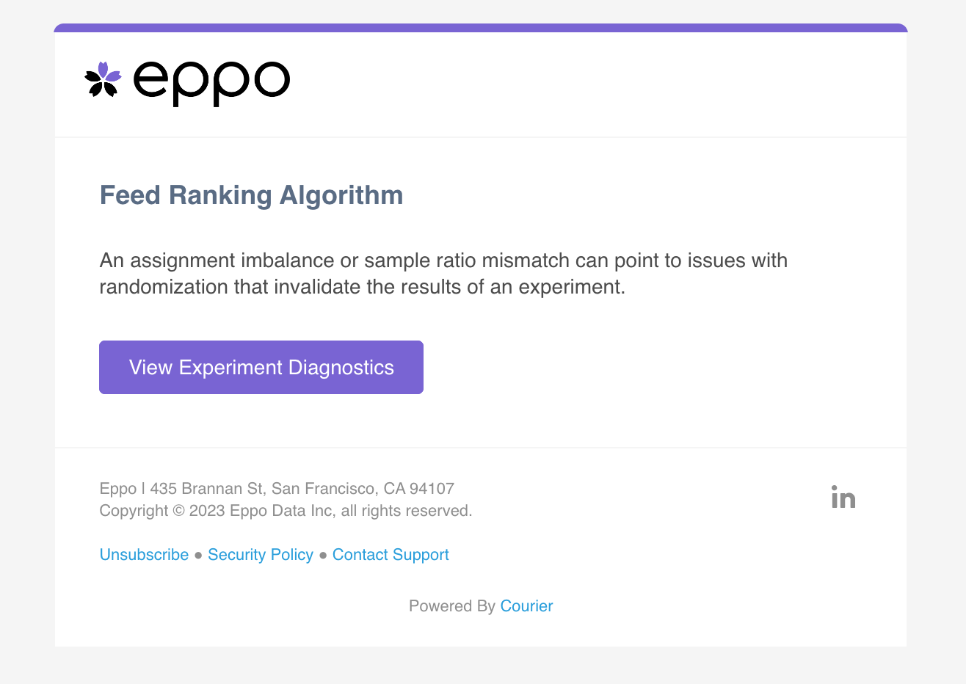
Task: Click the zip code 94107
Action: 432,489
